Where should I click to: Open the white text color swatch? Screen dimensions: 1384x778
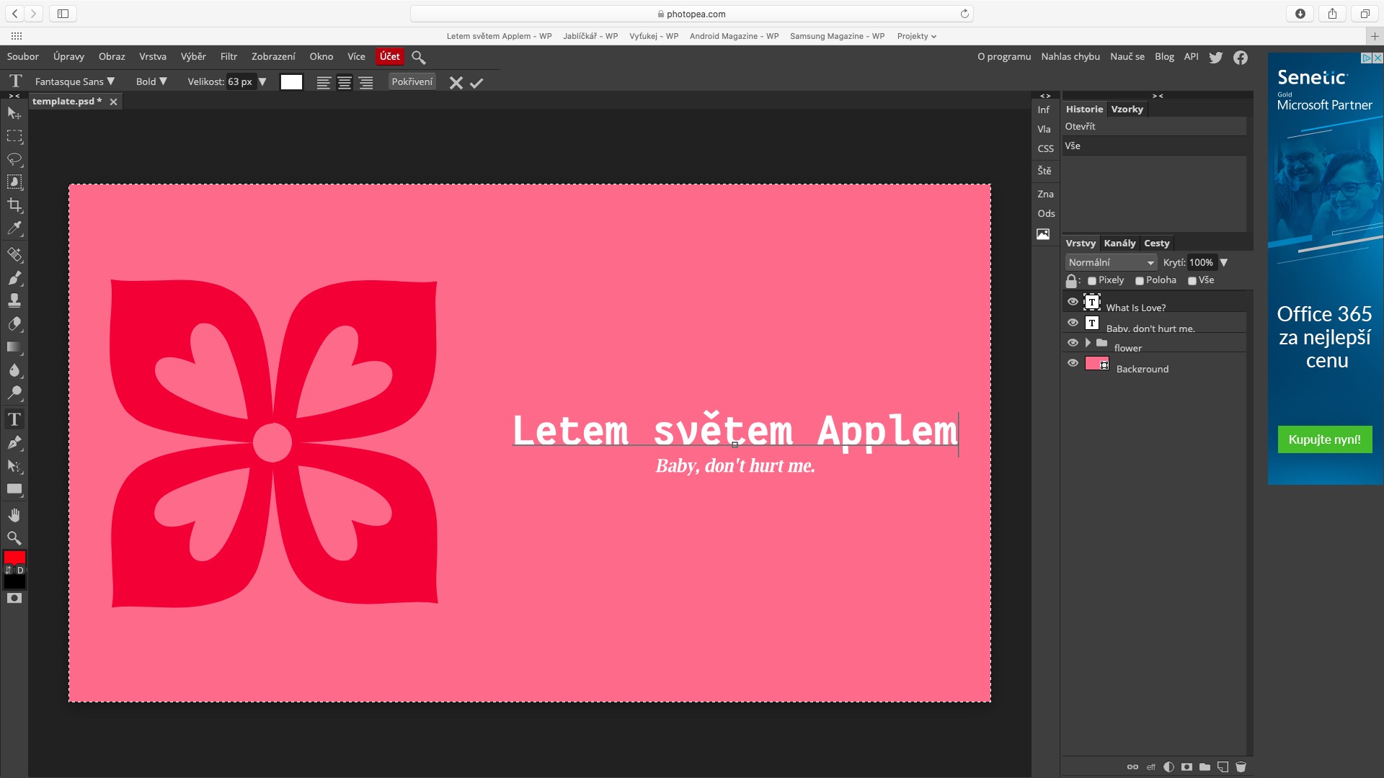coord(291,82)
